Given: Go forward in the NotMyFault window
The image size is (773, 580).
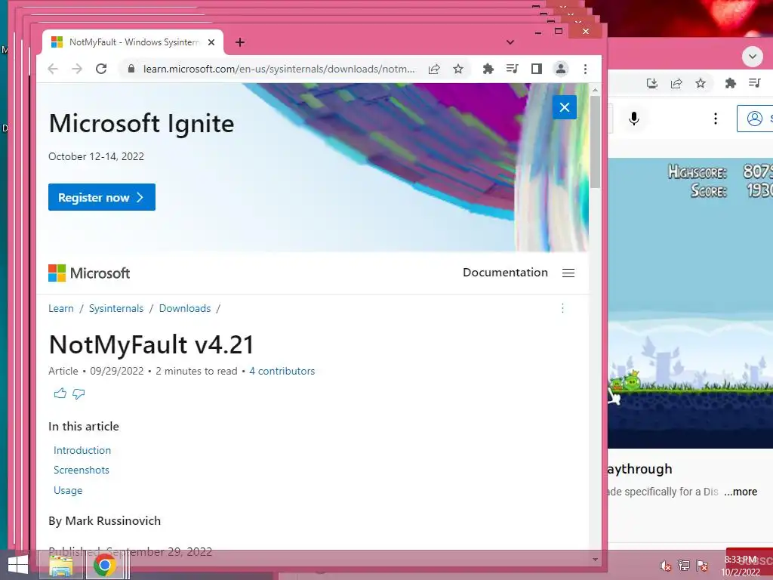Looking at the screenshot, I should tap(77, 69).
